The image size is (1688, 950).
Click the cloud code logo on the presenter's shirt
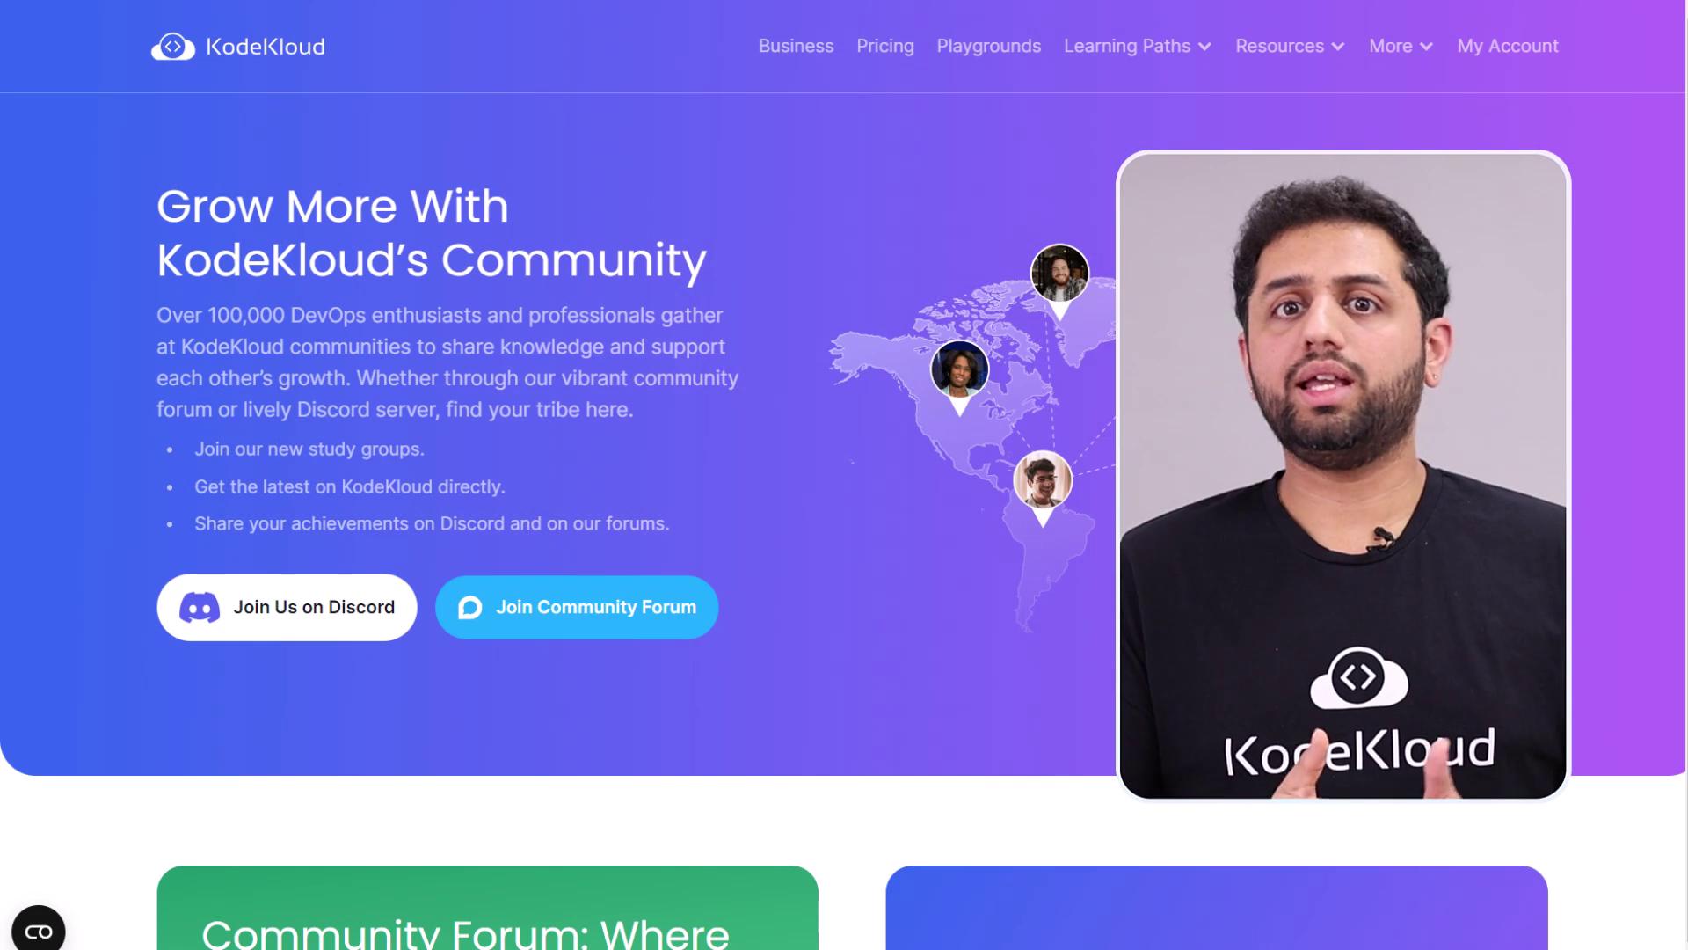1358,677
